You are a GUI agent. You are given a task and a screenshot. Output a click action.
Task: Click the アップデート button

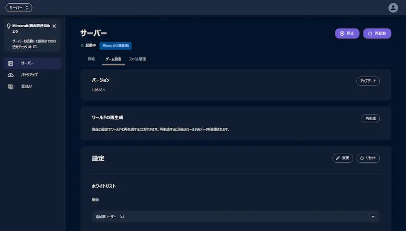click(x=368, y=81)
